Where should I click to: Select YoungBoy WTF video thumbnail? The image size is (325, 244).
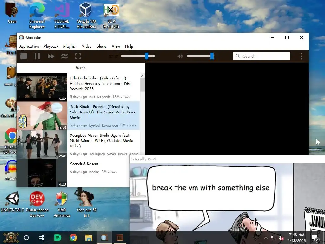(x=42, y=144)
